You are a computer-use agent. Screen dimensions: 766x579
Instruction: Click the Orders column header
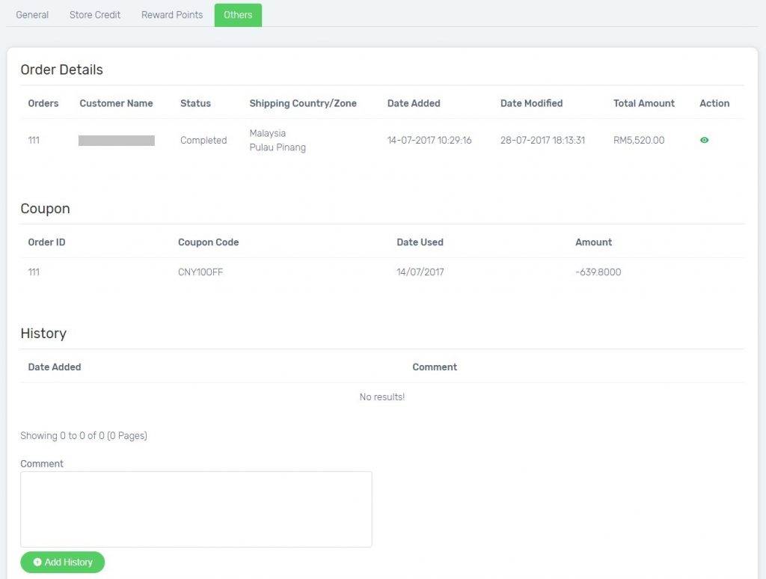(x=43, y=103)
